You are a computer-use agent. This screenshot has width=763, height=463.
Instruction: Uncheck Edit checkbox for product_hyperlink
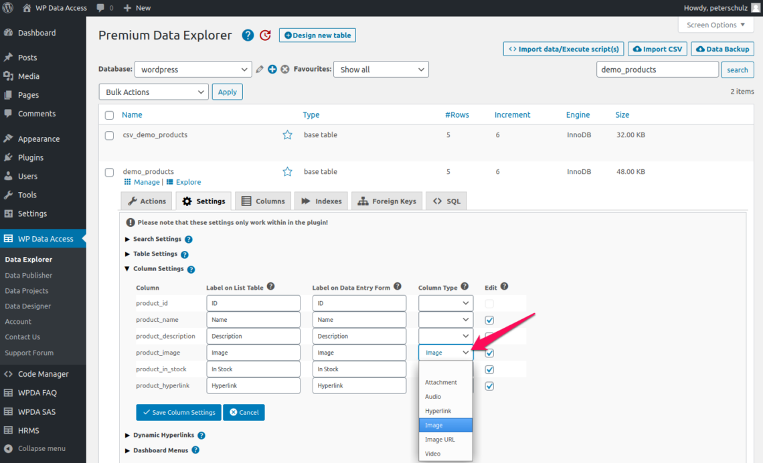[x=489, y=386]
